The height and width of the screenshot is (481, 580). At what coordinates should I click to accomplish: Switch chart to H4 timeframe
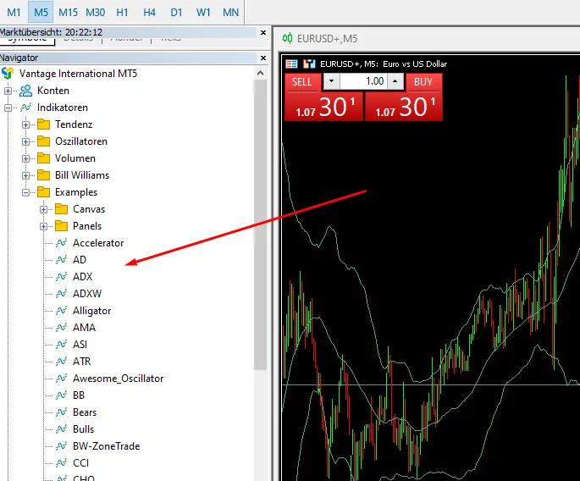pos(149,12)
